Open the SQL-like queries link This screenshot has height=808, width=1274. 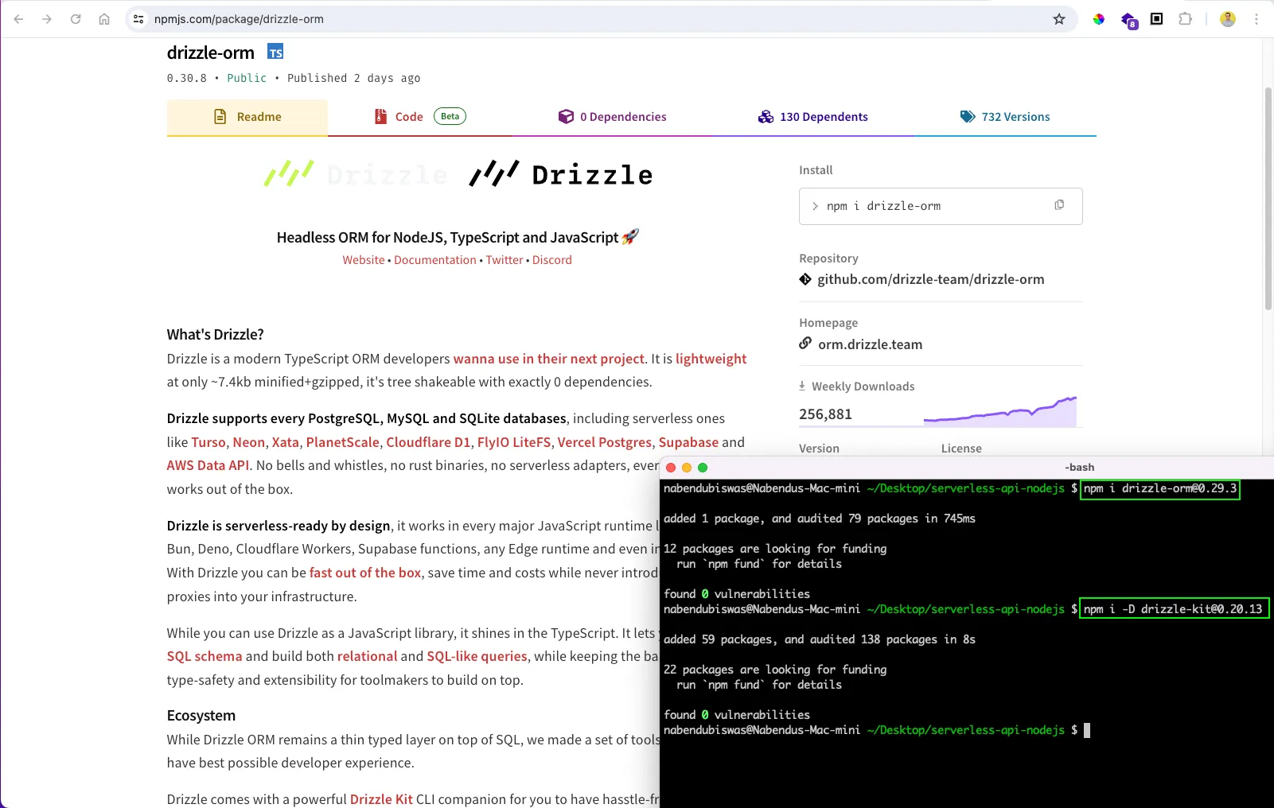click(x=477, y=656)
